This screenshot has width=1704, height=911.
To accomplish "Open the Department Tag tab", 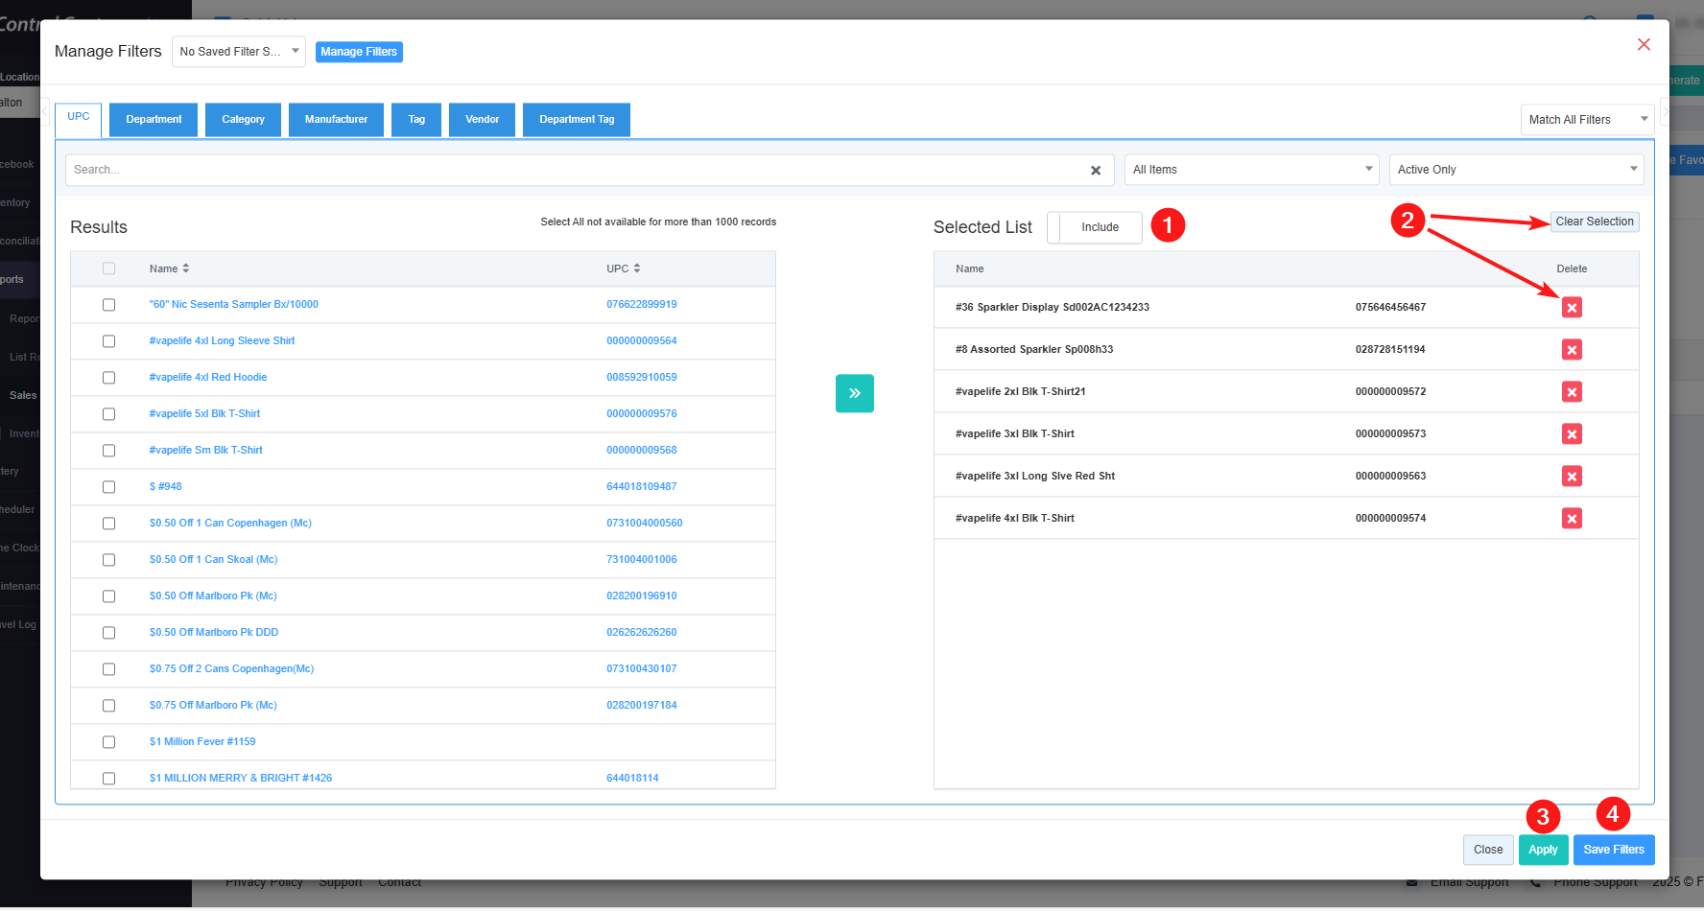I will coord(576,120).
